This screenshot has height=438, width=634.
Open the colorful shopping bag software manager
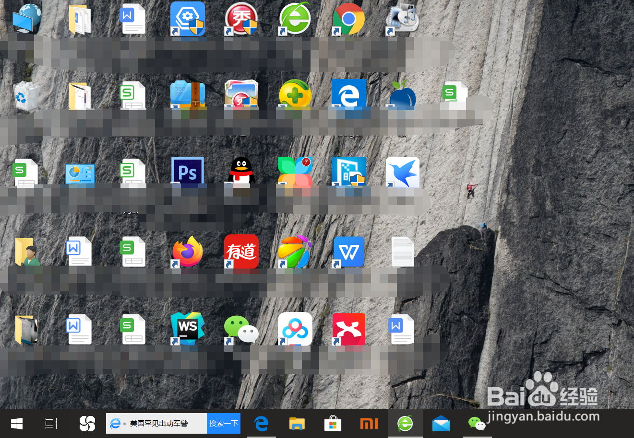click(x=295, y=251)
